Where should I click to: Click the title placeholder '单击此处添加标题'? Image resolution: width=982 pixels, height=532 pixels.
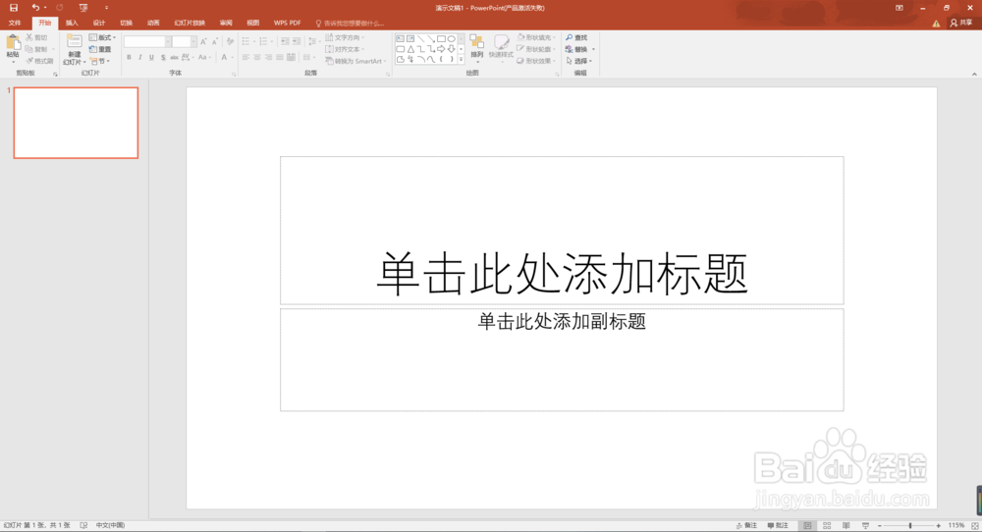(562, 274)
